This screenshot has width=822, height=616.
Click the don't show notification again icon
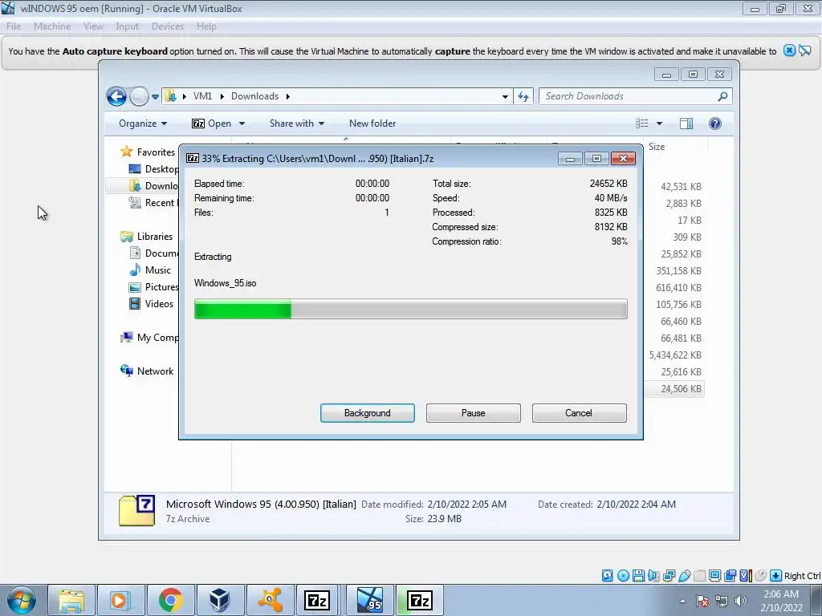click(x=805, y=51)
